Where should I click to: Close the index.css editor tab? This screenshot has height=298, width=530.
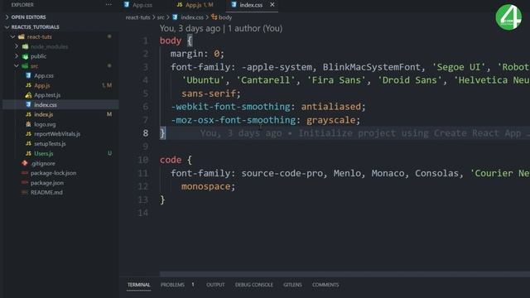[x=272, y=5]
